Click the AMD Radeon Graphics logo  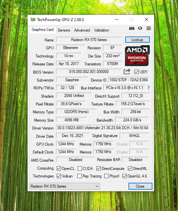137,56
